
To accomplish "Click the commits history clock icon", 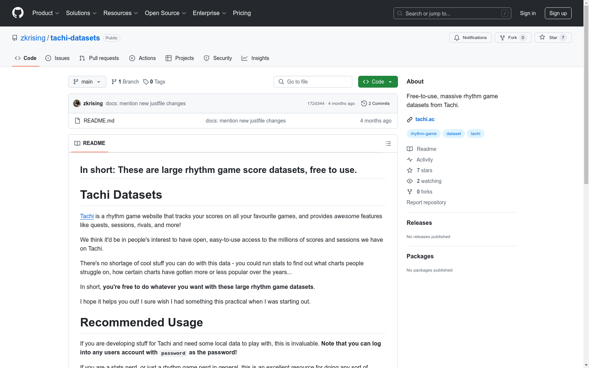I will (364, 103).
